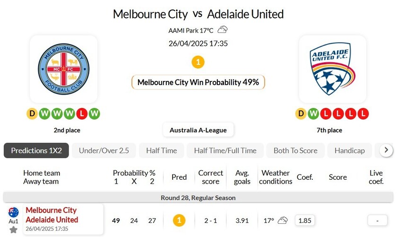Click the yellow prediction 1 badge under the date
Image resolution: width=397 pixels, height=237 pixels.
point(198,62)
